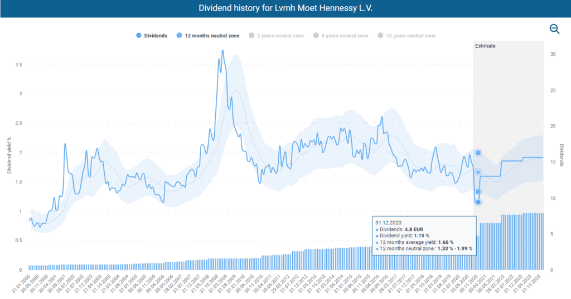Click the 30 label on dividends axis
Viewport: 571px width, 299px height.
pyautogui.click(x=553, y=54)
